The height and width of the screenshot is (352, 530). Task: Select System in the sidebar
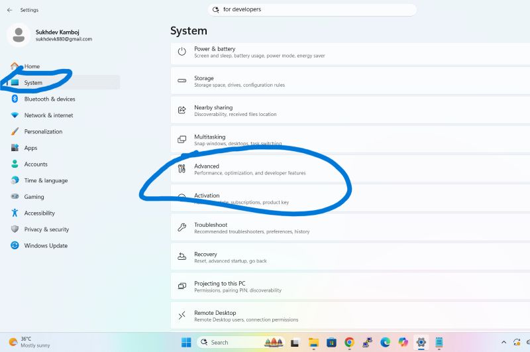(62, 82)
